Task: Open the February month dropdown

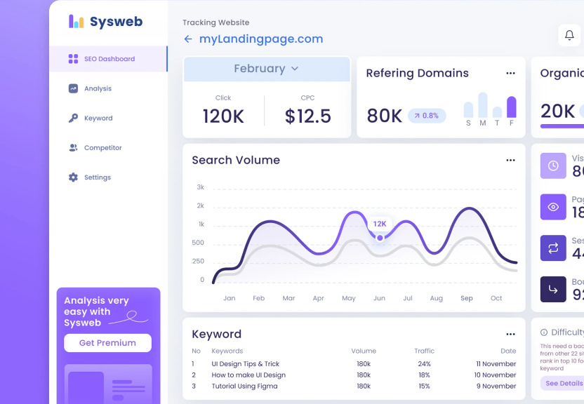Action: 266,69
